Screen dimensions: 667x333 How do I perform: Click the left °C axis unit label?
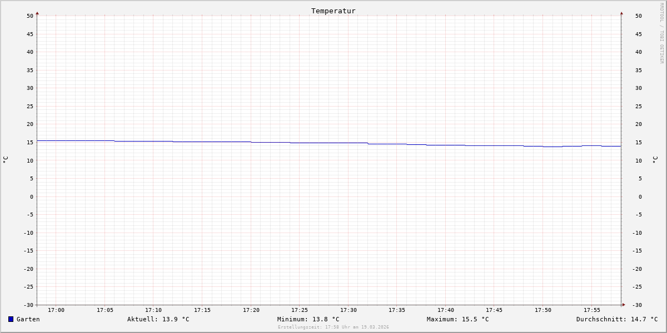coord(6,160)
